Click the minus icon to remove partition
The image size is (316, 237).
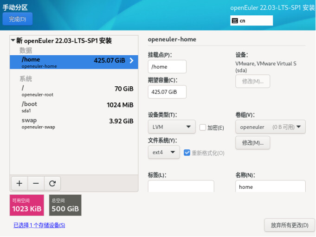[x=36, y=183]
